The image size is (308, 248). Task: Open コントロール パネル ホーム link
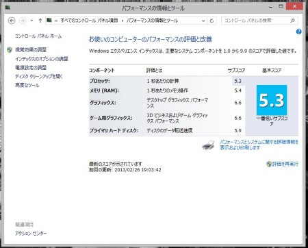(x=38, y=36)
